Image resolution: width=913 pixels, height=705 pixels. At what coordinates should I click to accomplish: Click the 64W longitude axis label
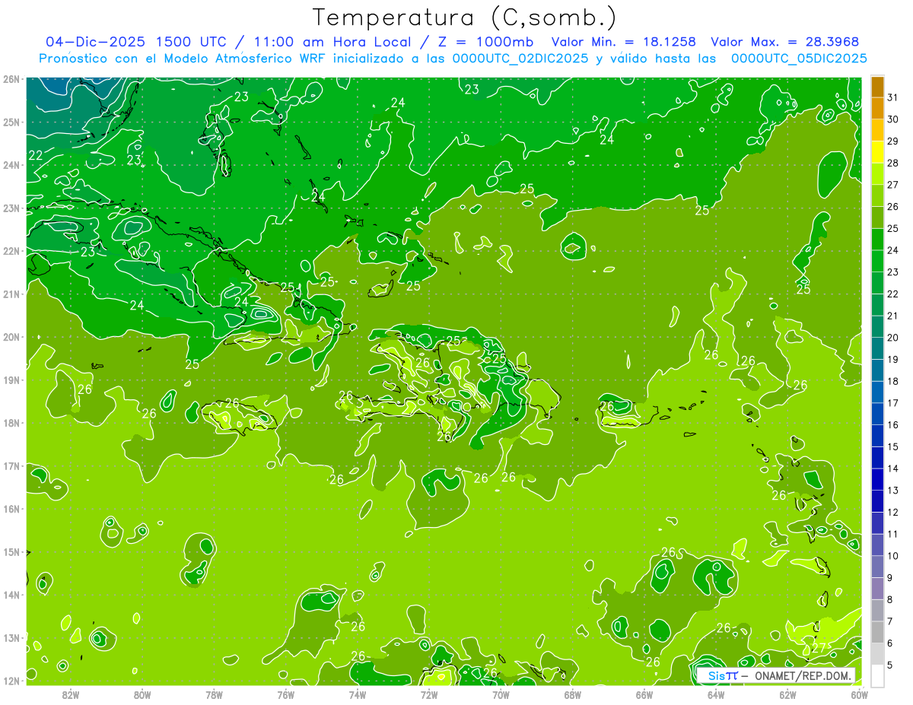coord(716,694)
